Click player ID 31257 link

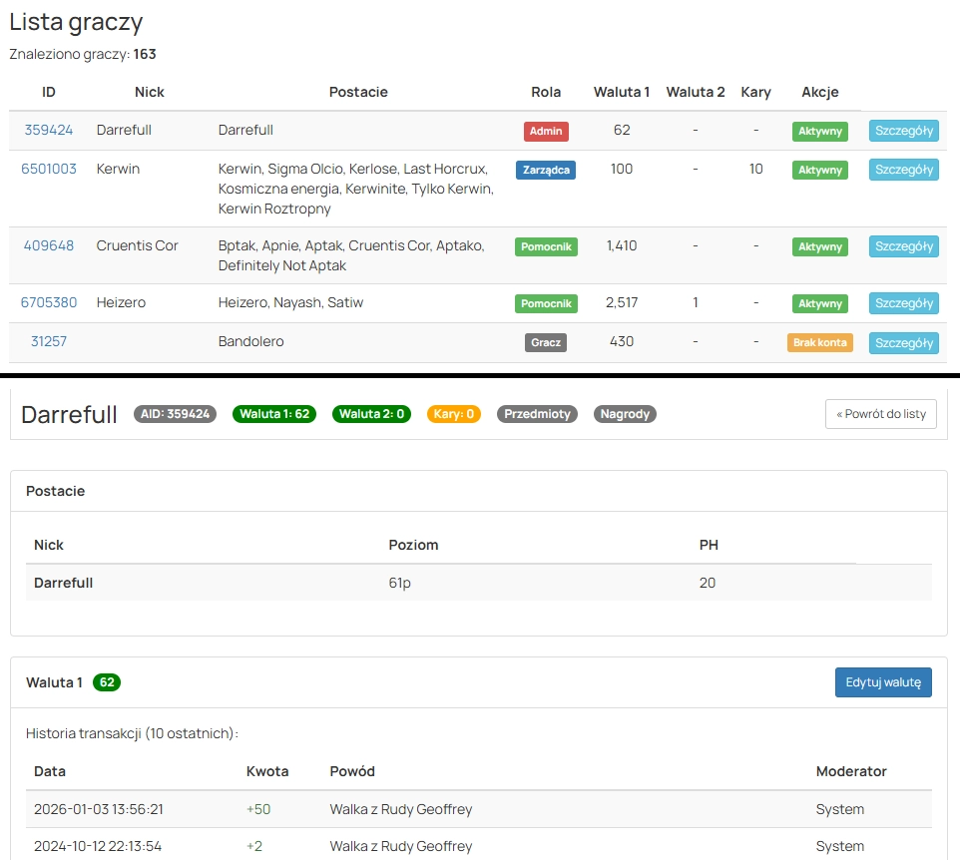pyautogui.click(x=49, y=341)
